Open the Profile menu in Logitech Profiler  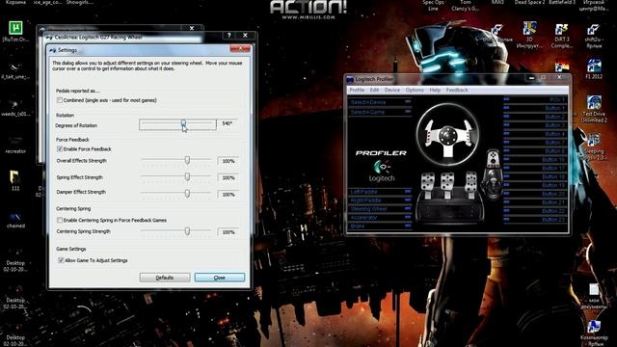click(x=357, y=90)
